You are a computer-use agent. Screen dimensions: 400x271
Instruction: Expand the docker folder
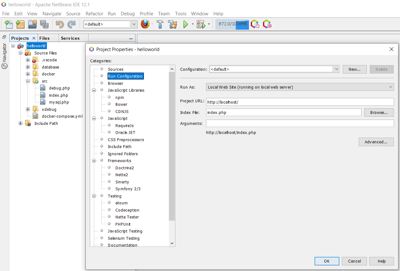click(x=28, y=74)
